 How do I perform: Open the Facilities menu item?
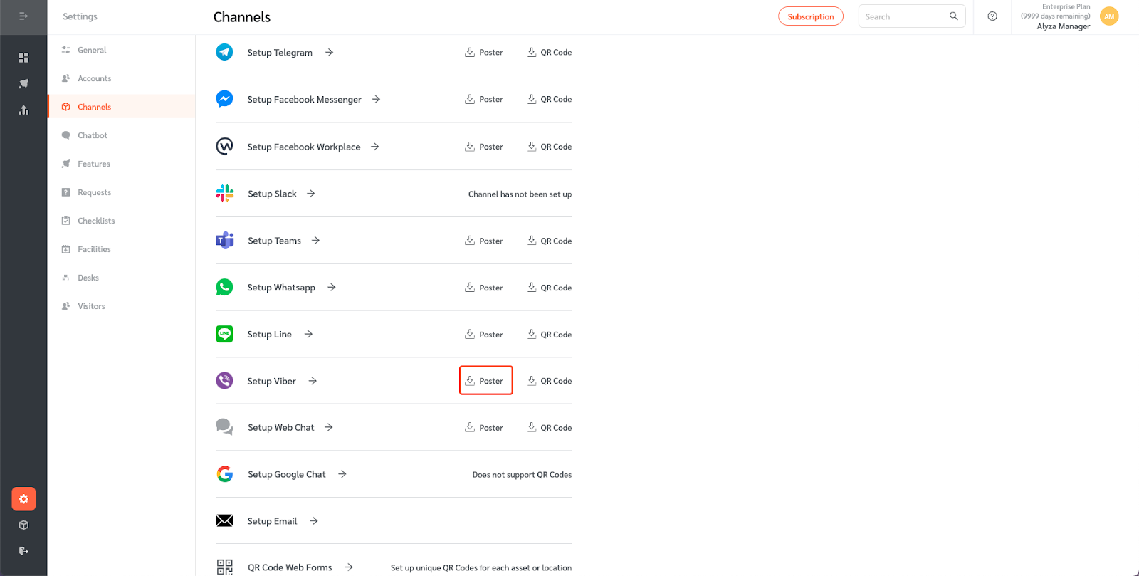point(93,248)
